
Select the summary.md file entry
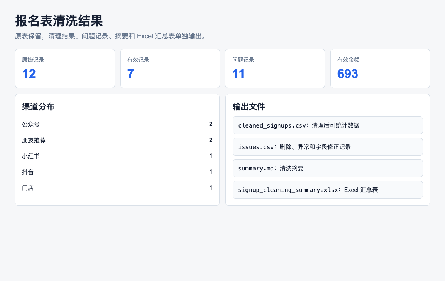point(328,168)
